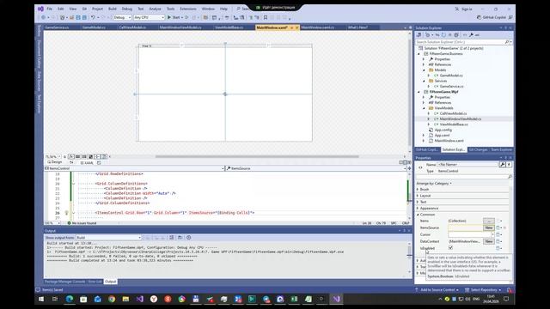
Task: Click the Properties Name field
Action: click(x=467, y=164)
